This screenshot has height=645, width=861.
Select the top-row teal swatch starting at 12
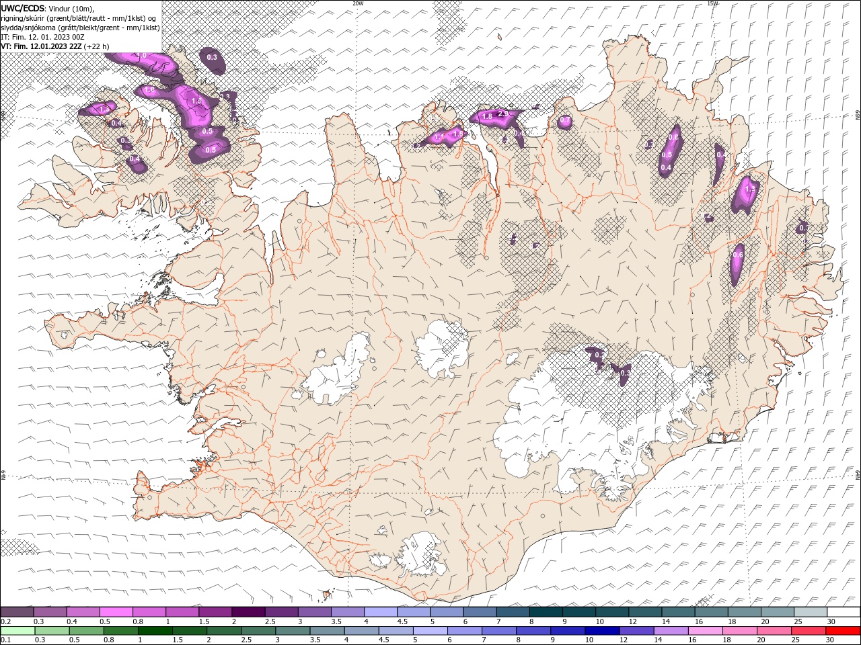pyautogui.click(x=645, y=612)
